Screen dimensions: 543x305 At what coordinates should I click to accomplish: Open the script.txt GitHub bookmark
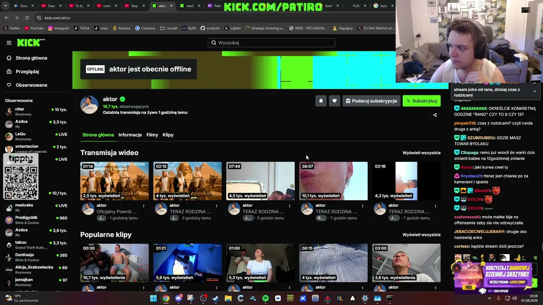tap(210, 28)
